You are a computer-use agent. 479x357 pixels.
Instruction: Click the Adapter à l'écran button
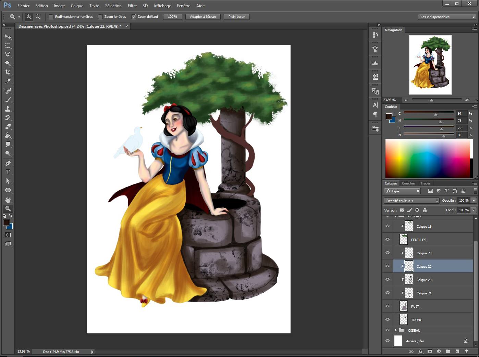click(x=202, y=16)
